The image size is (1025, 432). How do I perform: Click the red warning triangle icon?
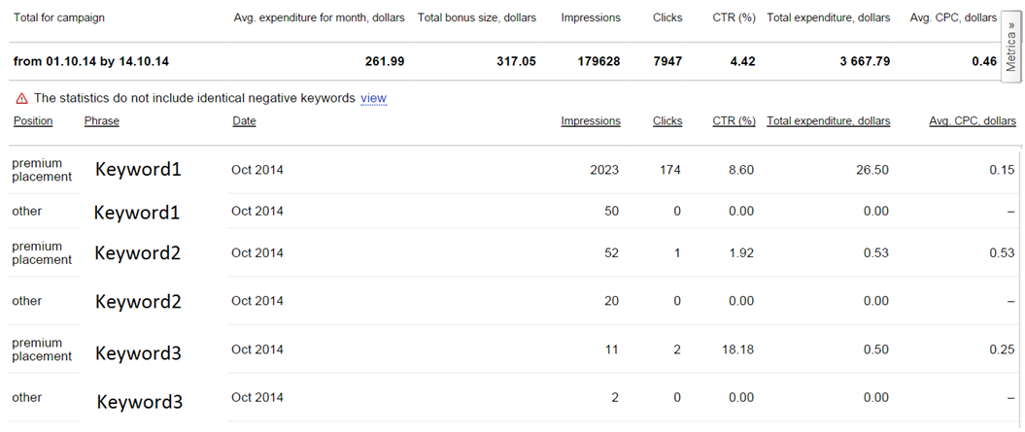pyautogui.click(x=21, y=99)
